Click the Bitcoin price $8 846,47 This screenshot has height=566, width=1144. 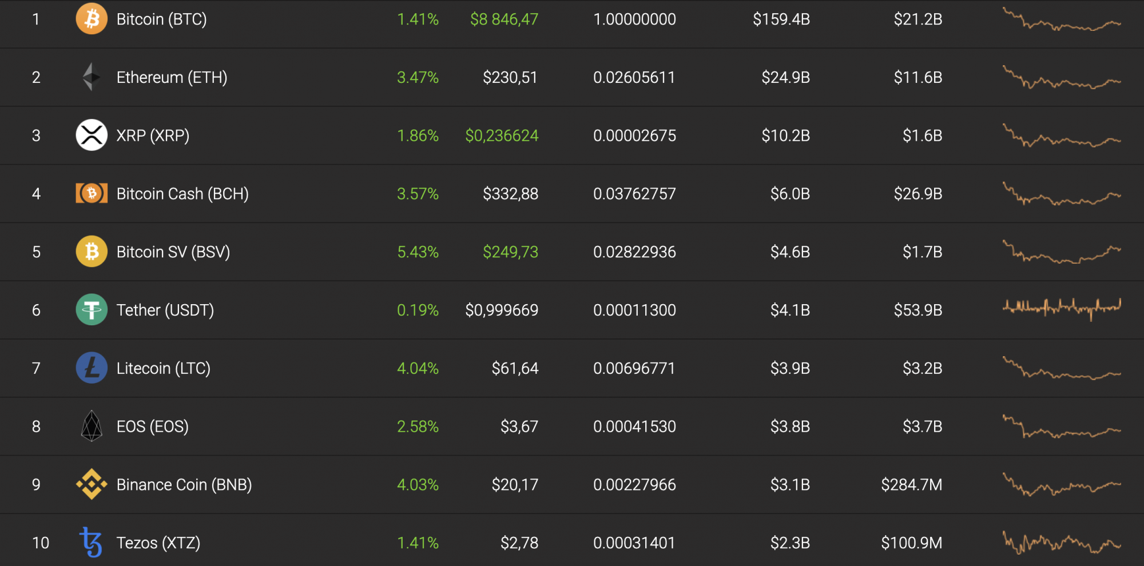coord(504,19)
